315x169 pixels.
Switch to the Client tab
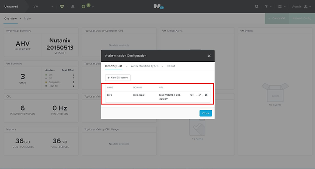(171, 66)
